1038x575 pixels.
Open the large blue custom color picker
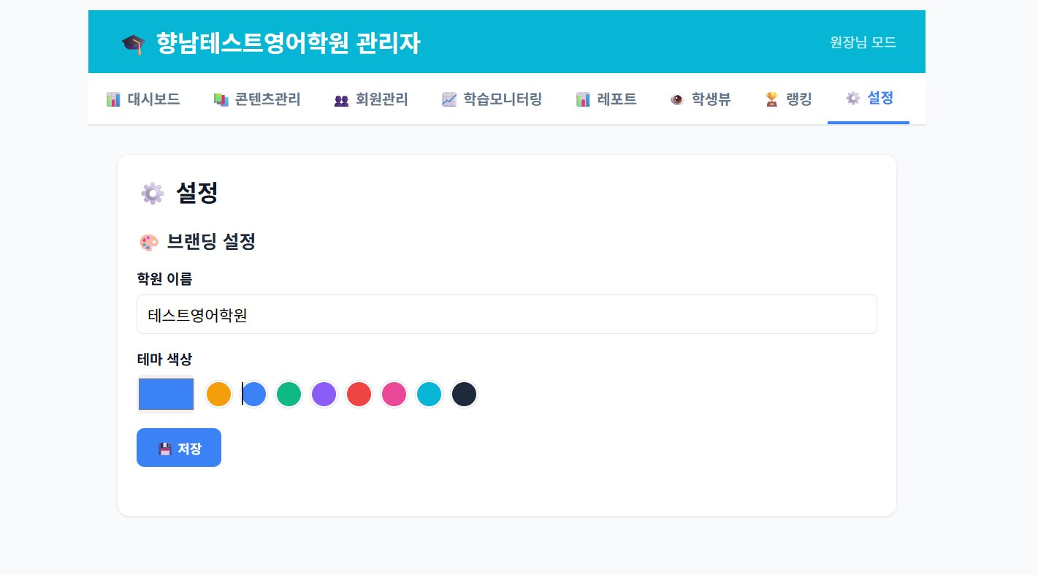click(166, 394)
